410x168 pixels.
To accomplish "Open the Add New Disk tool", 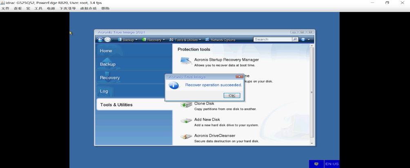I will coord(207,120).
